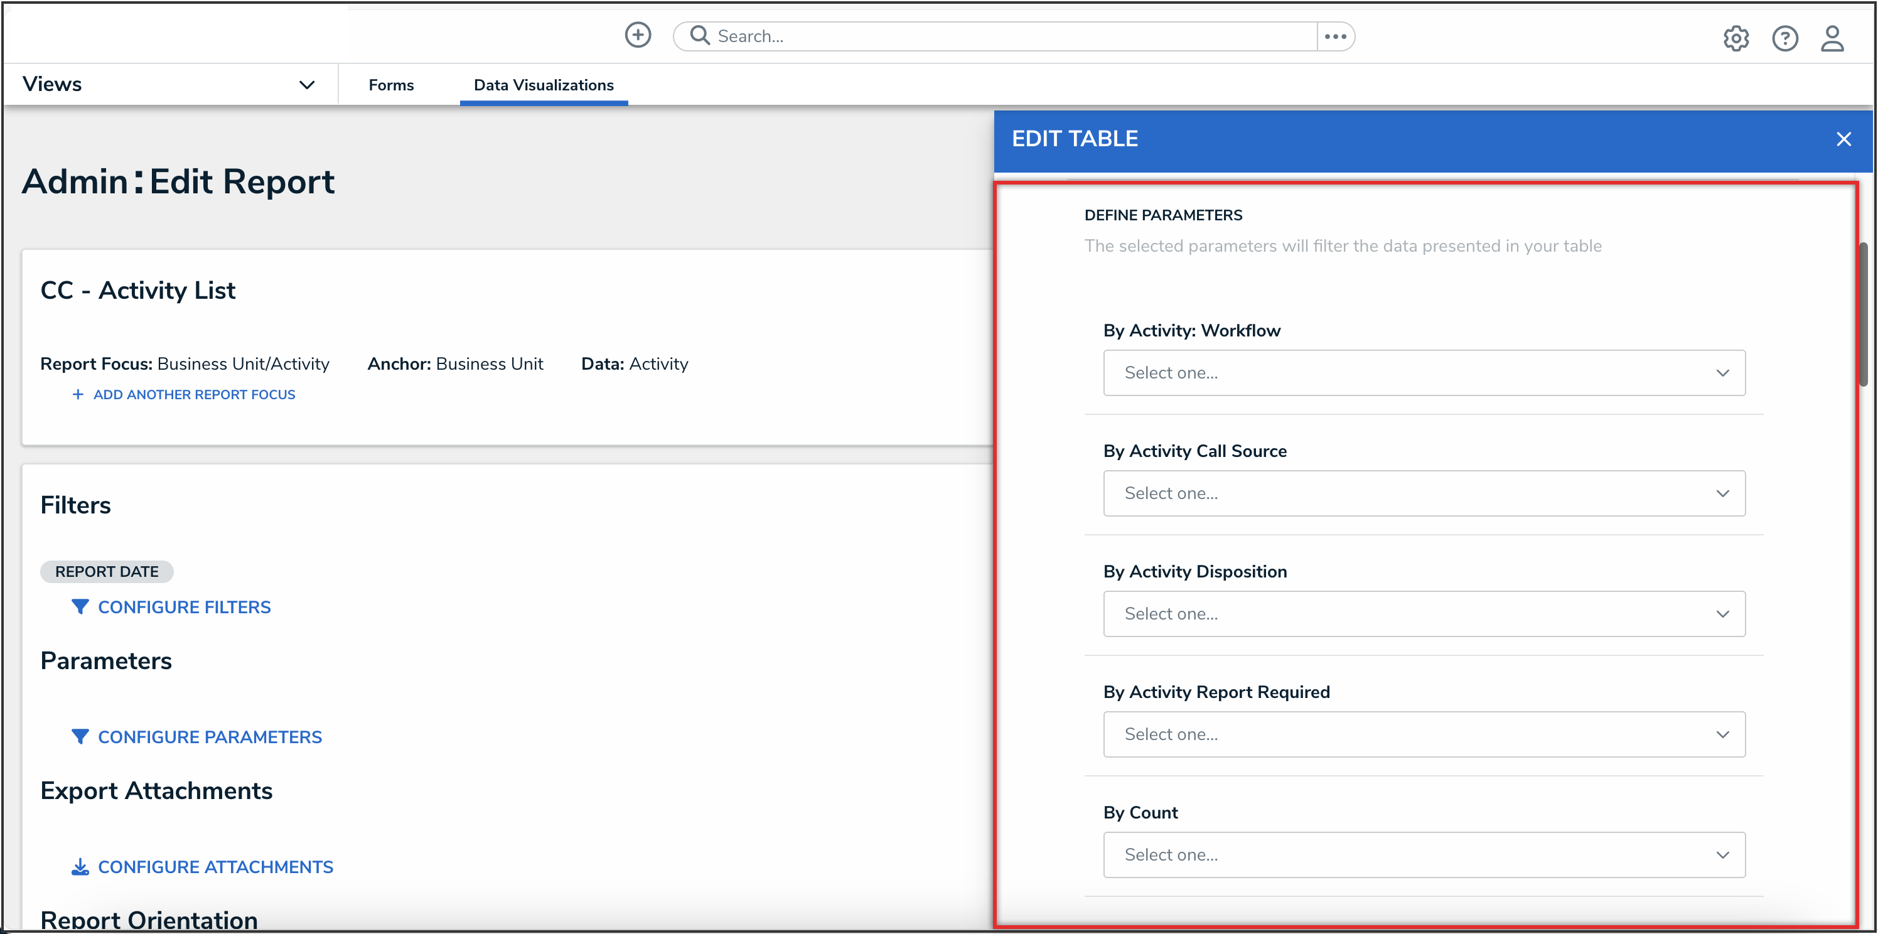This screenshot has height=934, width=1878.
Task: Click Add Another Report Focus link
Action: click(193, 394)
